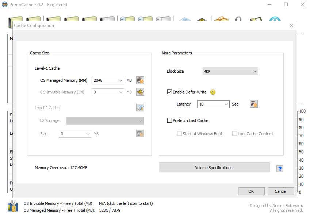The height and width of the screenshot is (214, 310).
Task: Click the yellow warning icon beside Enable Defer-Write
Action: pyautogui.click(x=213, y=92)
